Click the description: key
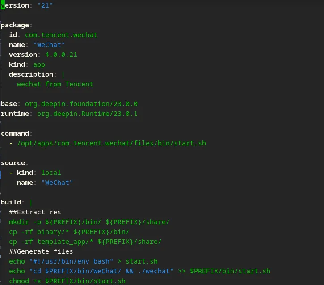 coord(33,74)
